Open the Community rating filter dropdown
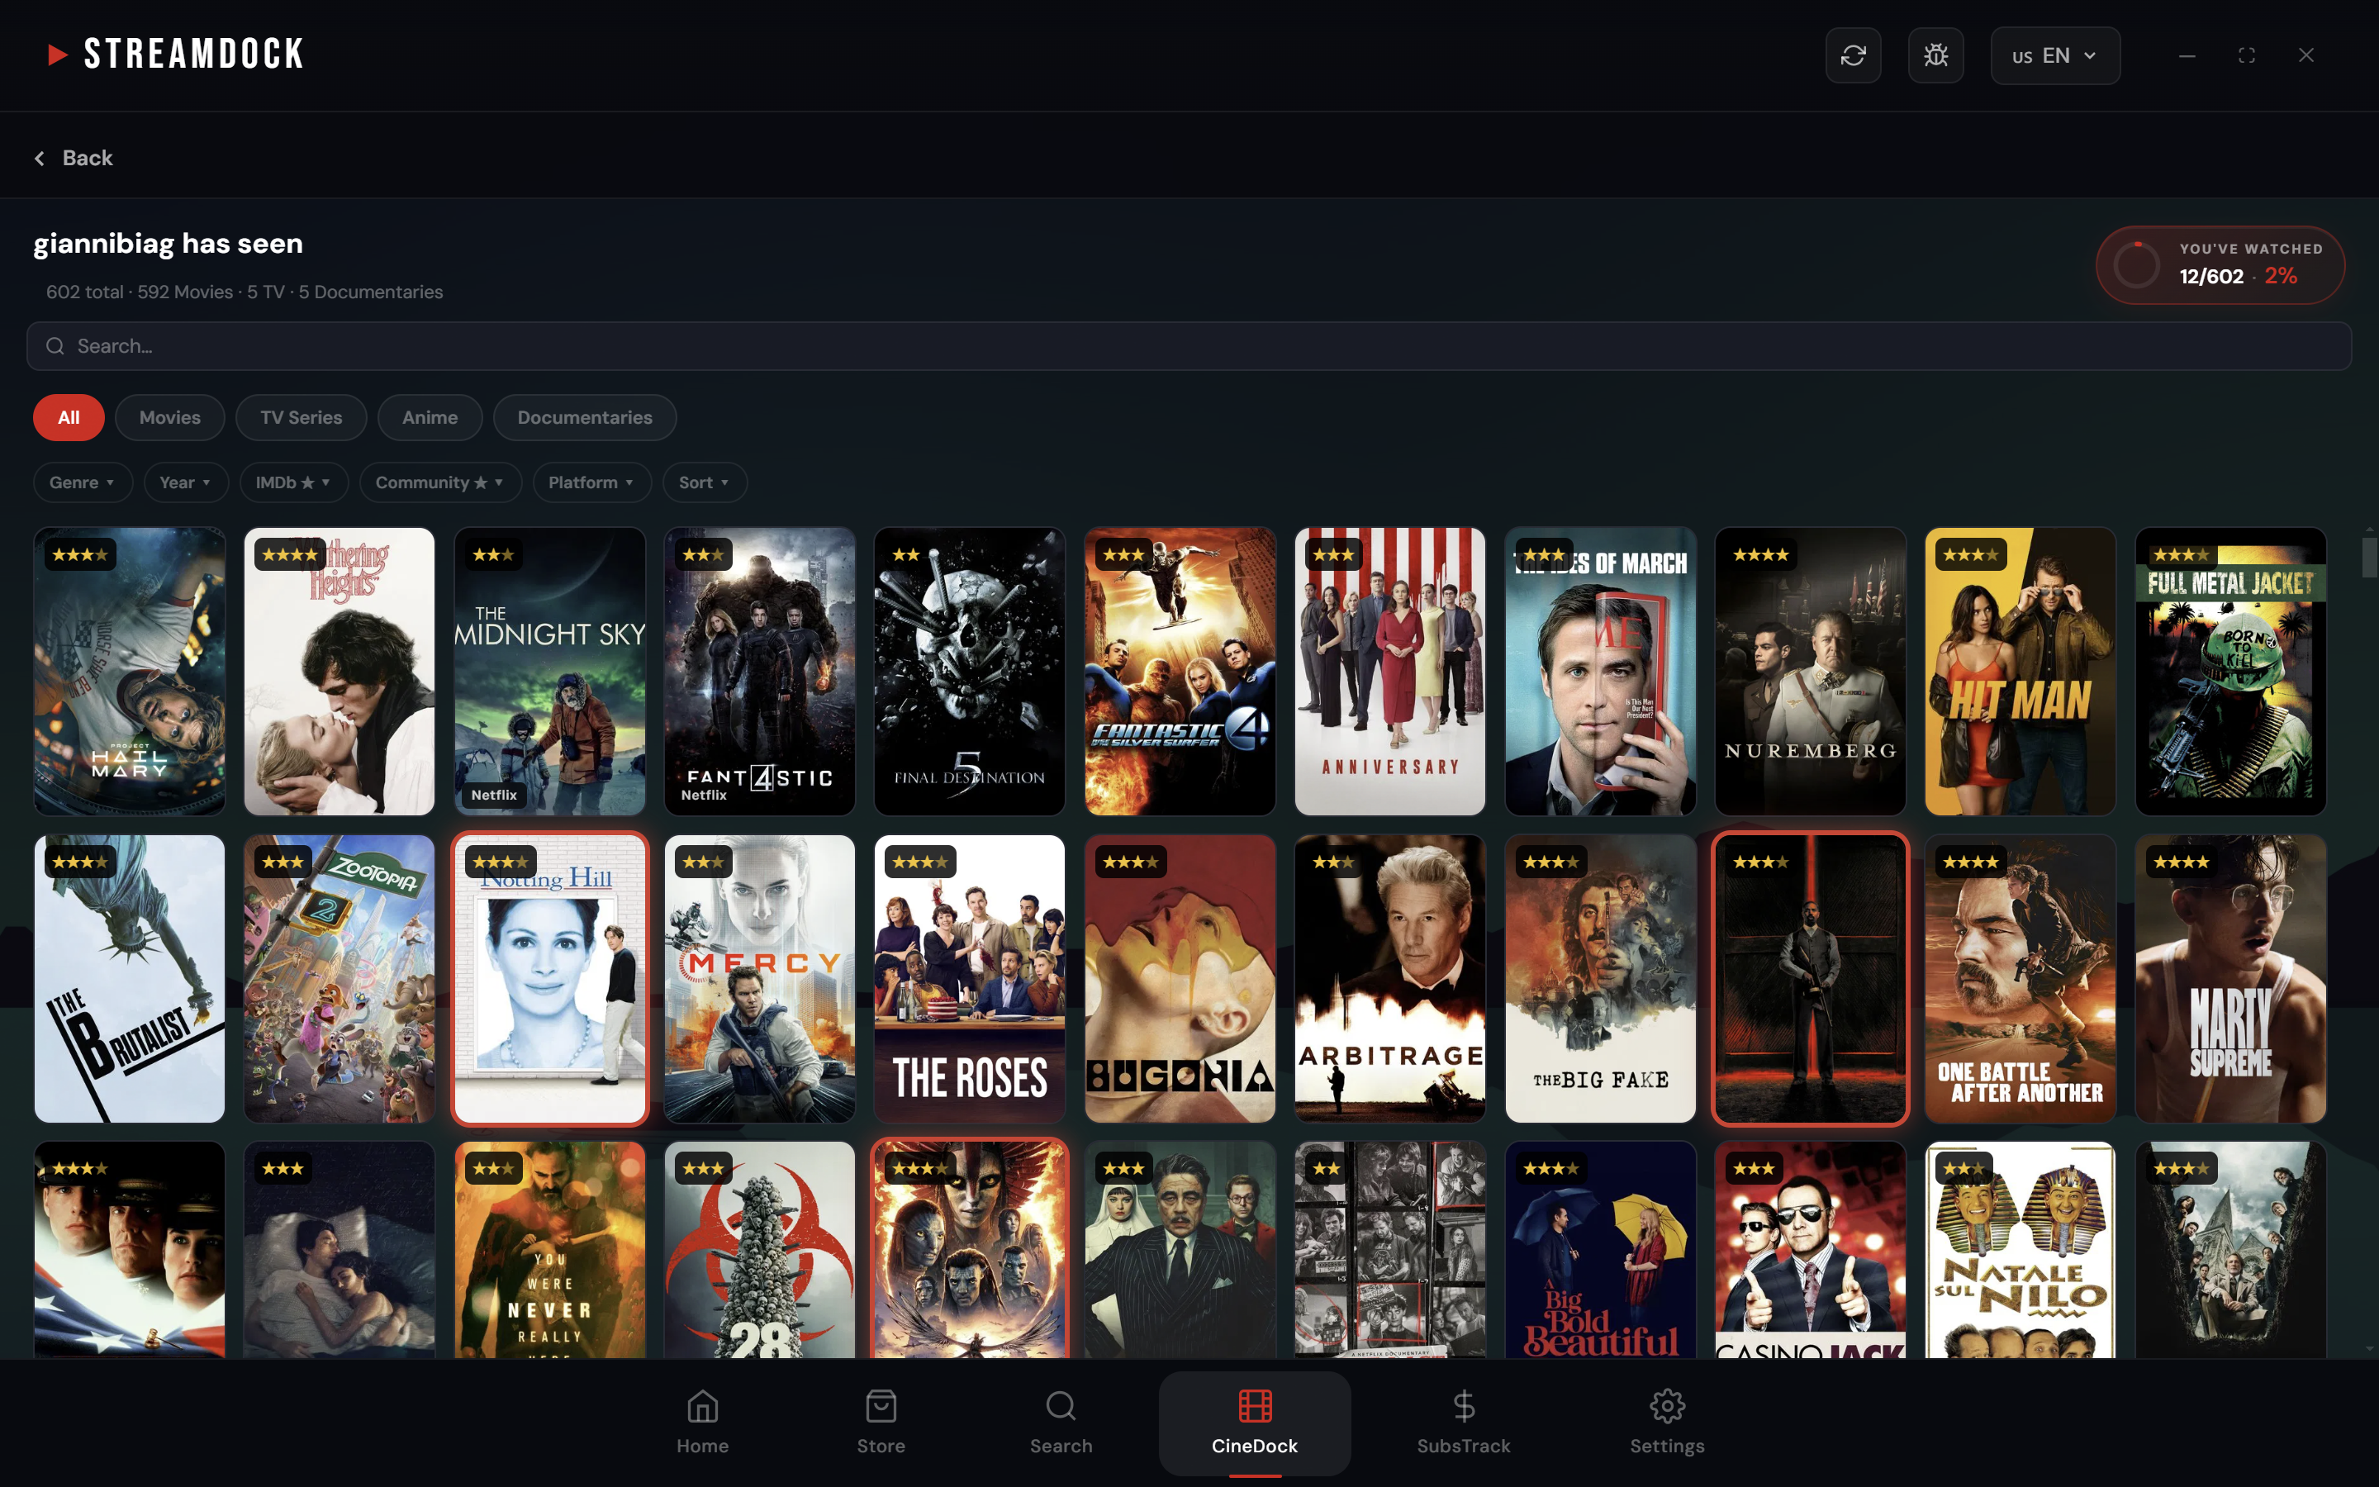Screen dimensions: 2379x1487 click(440, 483)
